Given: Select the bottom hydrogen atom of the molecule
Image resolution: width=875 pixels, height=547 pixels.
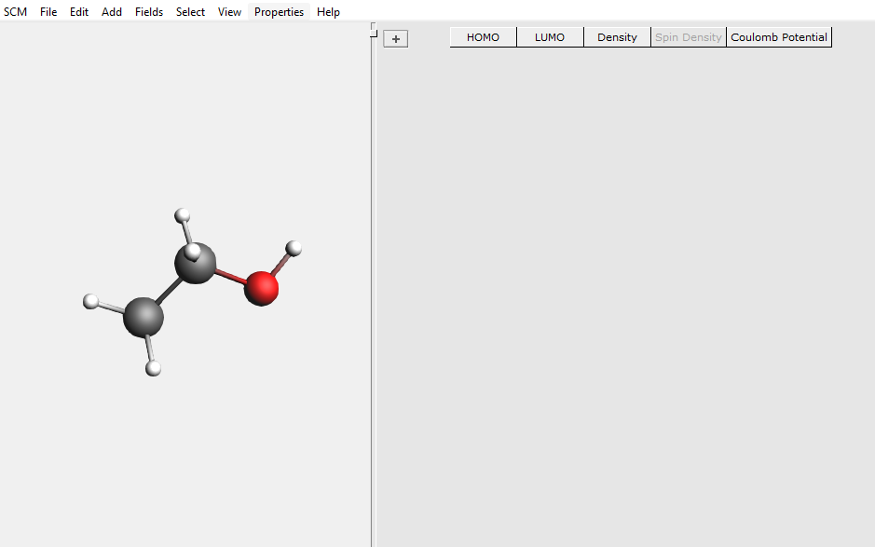Looking at the screenshot, I should pos(154,368).
